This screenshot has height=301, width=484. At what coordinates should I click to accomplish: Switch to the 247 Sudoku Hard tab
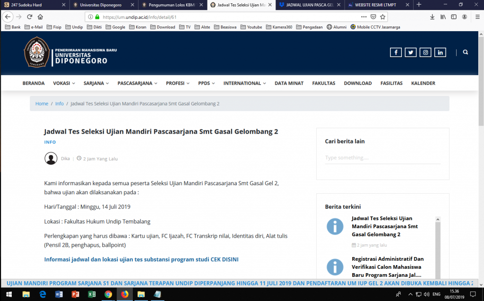pyautogui.click(x=33, y=5)
